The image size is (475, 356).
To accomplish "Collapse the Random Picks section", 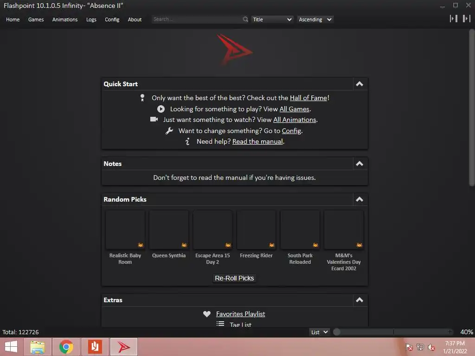I will [x=359, y=199].
